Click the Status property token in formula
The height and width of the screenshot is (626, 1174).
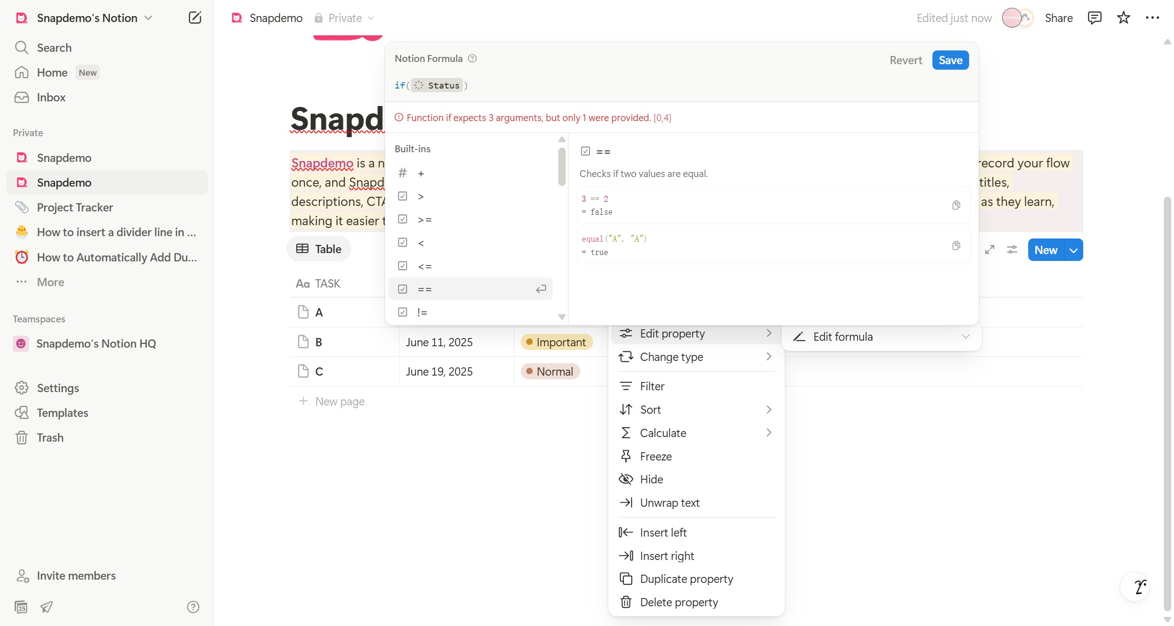point(436,85)
